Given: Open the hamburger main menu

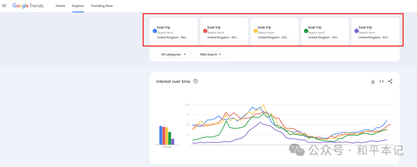Looking at the screenshot, I should pyautogui.click(x=4, y=6).
